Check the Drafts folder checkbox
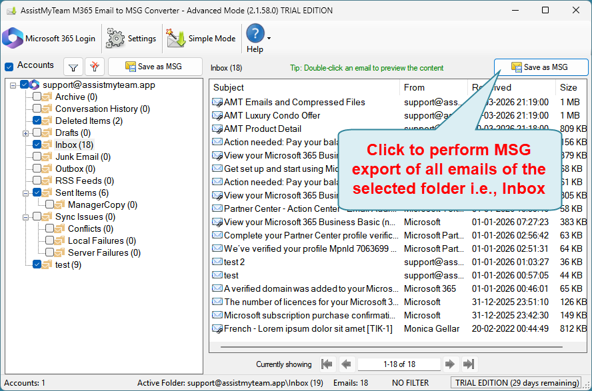Image resolution: width=592 pixels, height=391 pixels. tap(37, 133)
